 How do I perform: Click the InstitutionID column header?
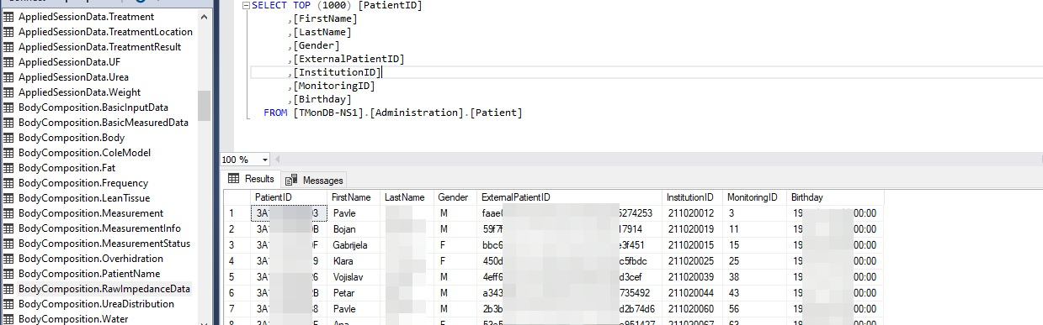692,197
